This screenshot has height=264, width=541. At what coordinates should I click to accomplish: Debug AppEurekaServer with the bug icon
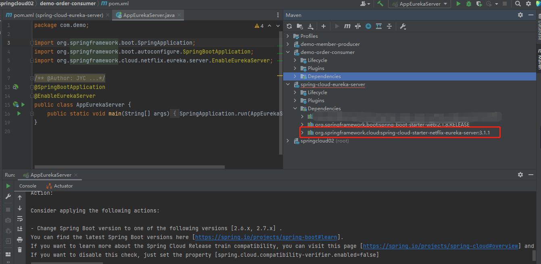(x=469, y=4)
